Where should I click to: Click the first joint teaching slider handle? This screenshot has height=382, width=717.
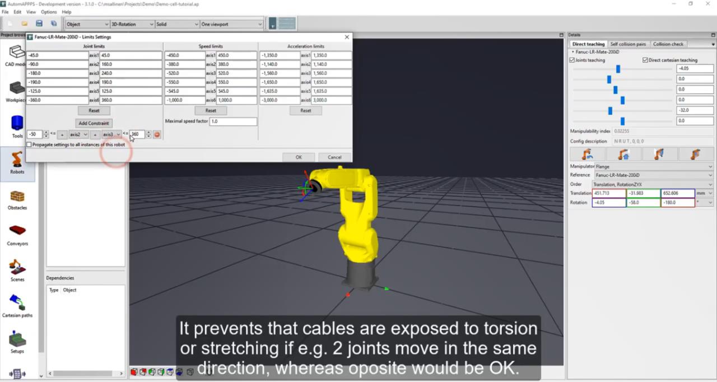[618, 69]
